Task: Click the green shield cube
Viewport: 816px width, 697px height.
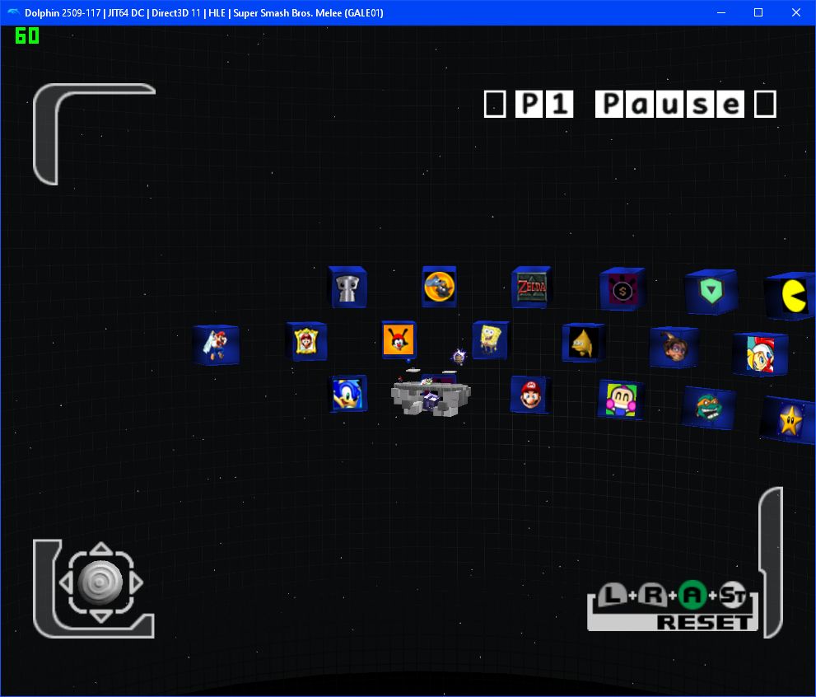Action: coord(711,292)
